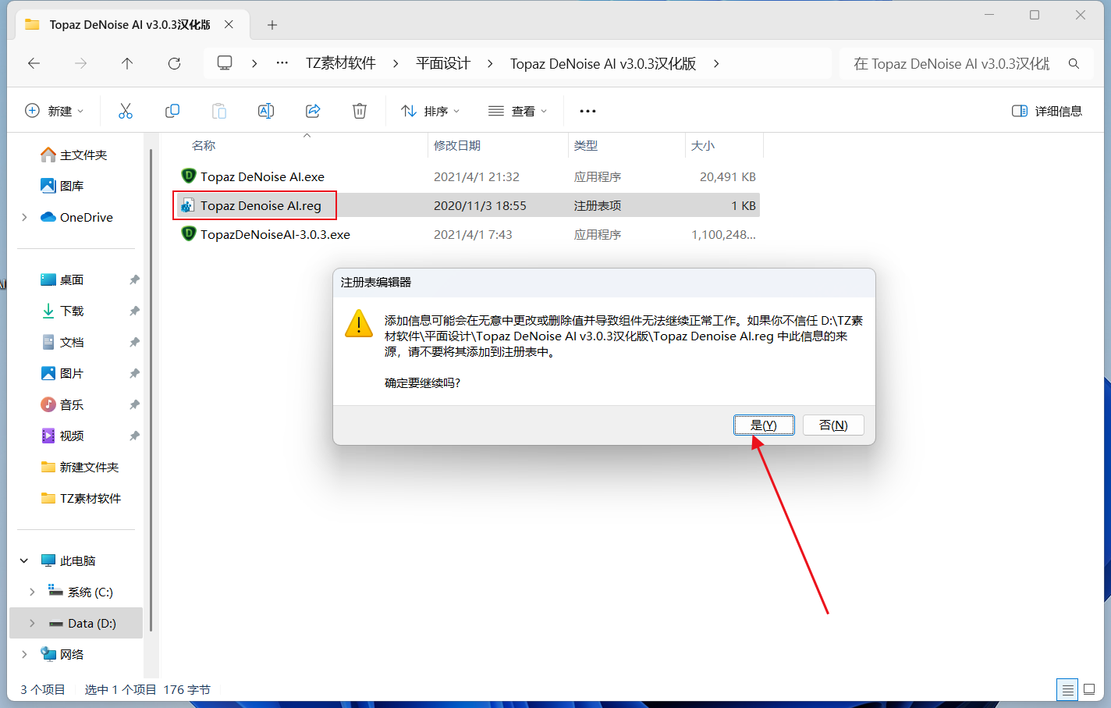
Task: Show hidden breadcrumb path with ellipsis
Action: 282,63
